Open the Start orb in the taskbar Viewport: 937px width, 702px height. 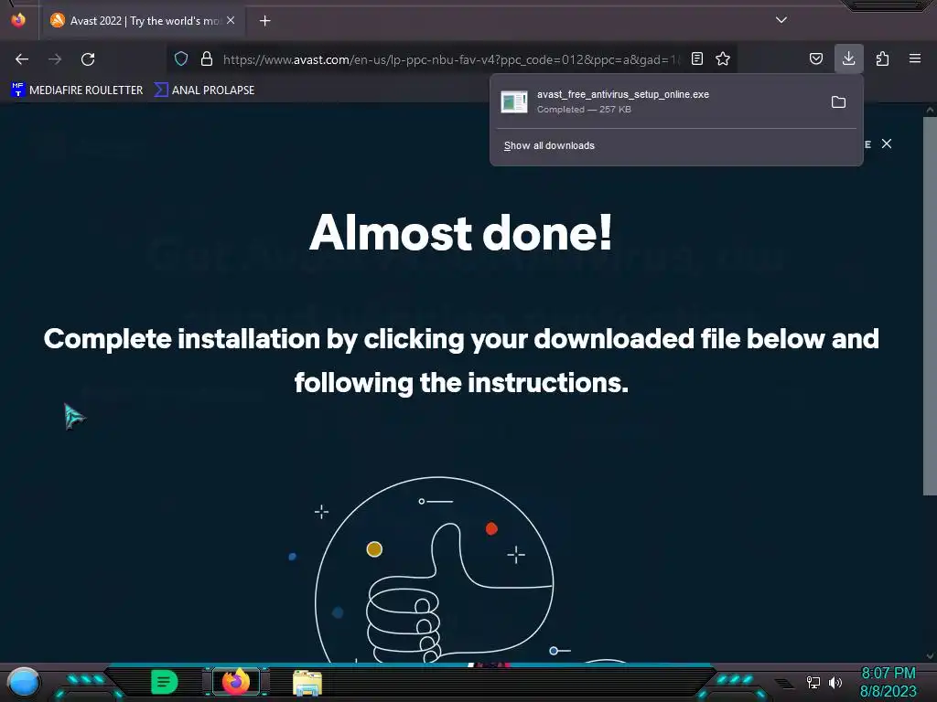[24, 682]
